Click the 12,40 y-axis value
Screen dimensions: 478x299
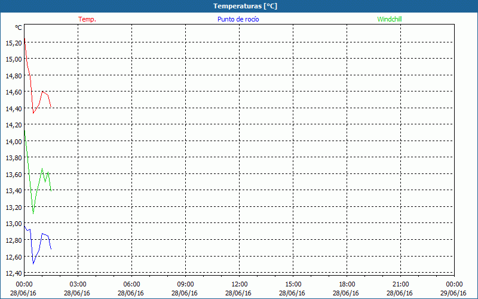[x=14, y=273]
